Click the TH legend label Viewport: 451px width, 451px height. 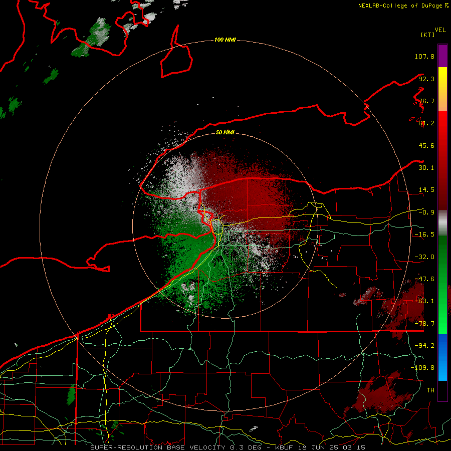430,390
